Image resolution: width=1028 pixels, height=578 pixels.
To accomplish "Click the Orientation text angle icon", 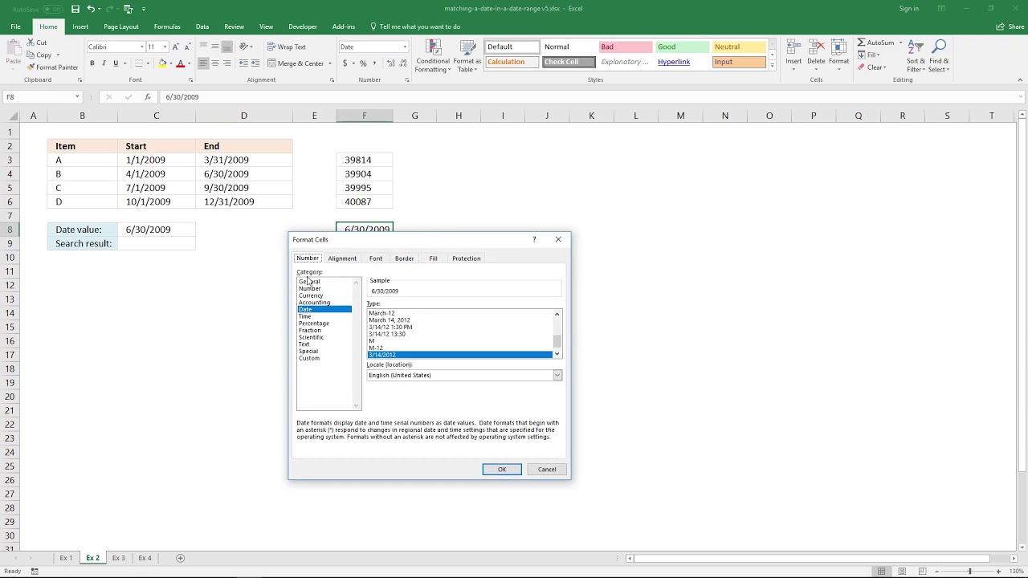I will pyautogui.click(x=244, y=47).
